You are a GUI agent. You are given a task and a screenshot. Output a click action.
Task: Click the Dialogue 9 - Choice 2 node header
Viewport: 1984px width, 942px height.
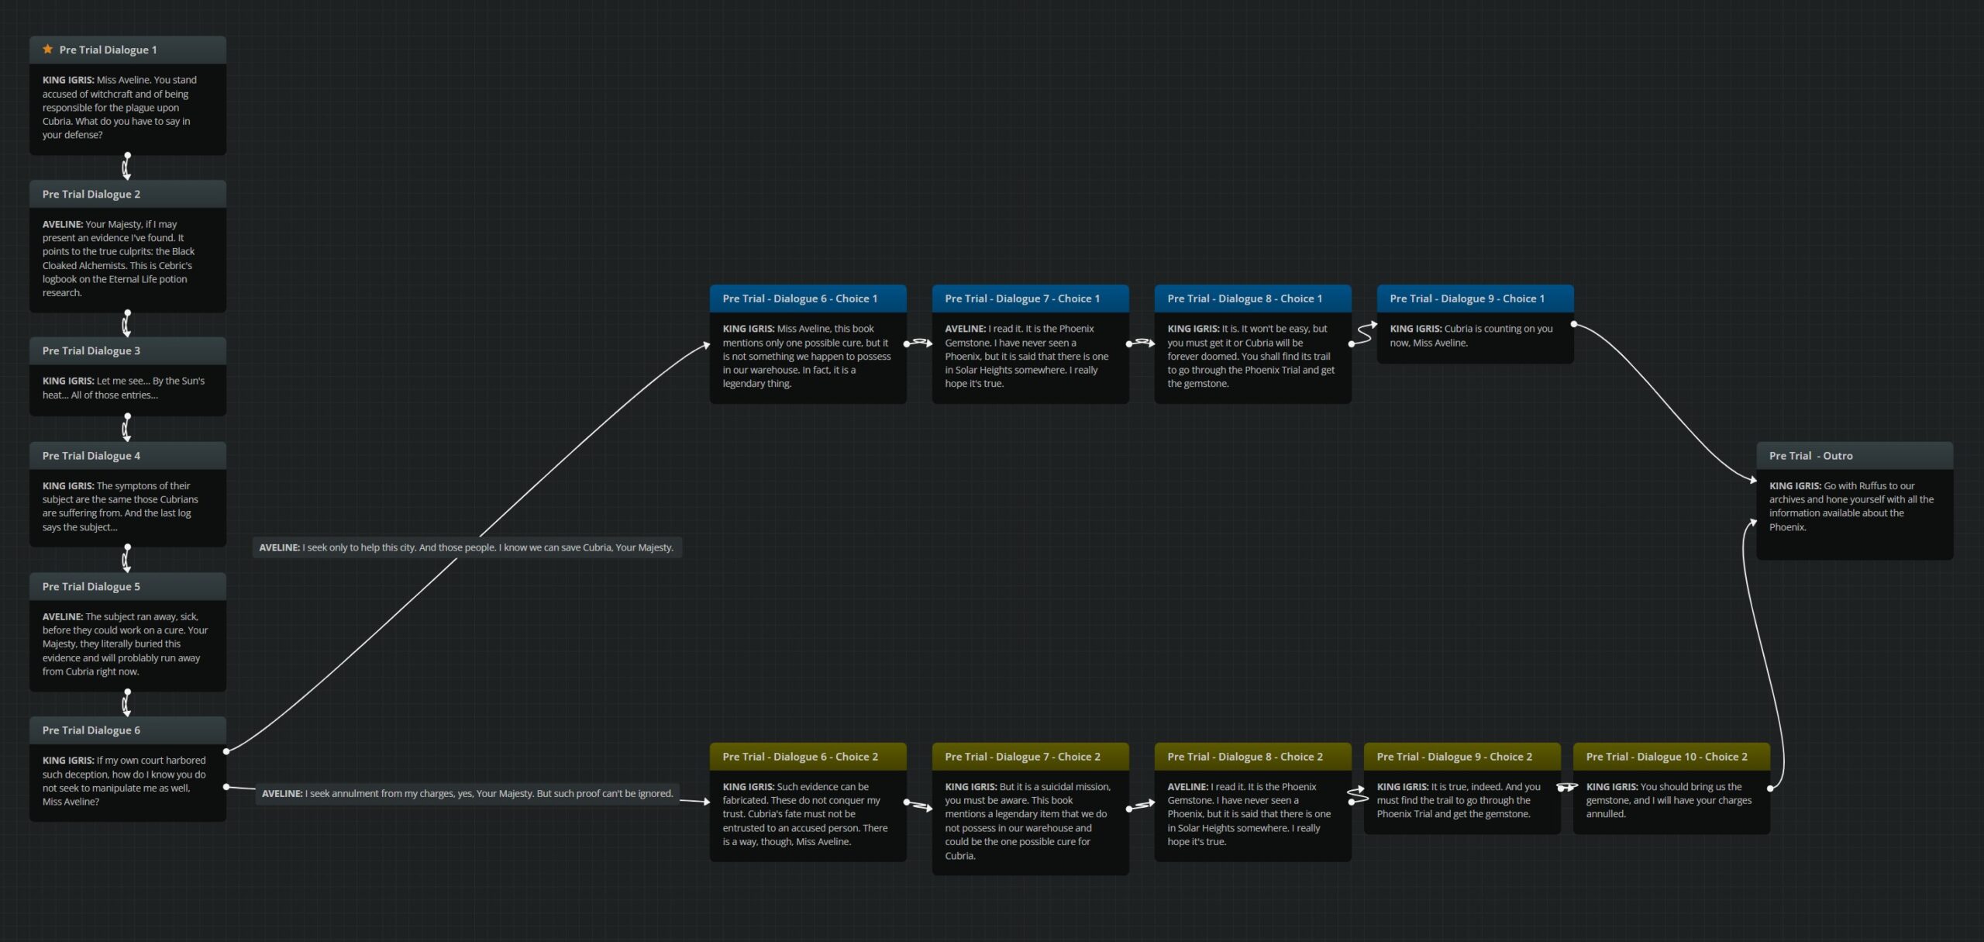[1462, 757]
